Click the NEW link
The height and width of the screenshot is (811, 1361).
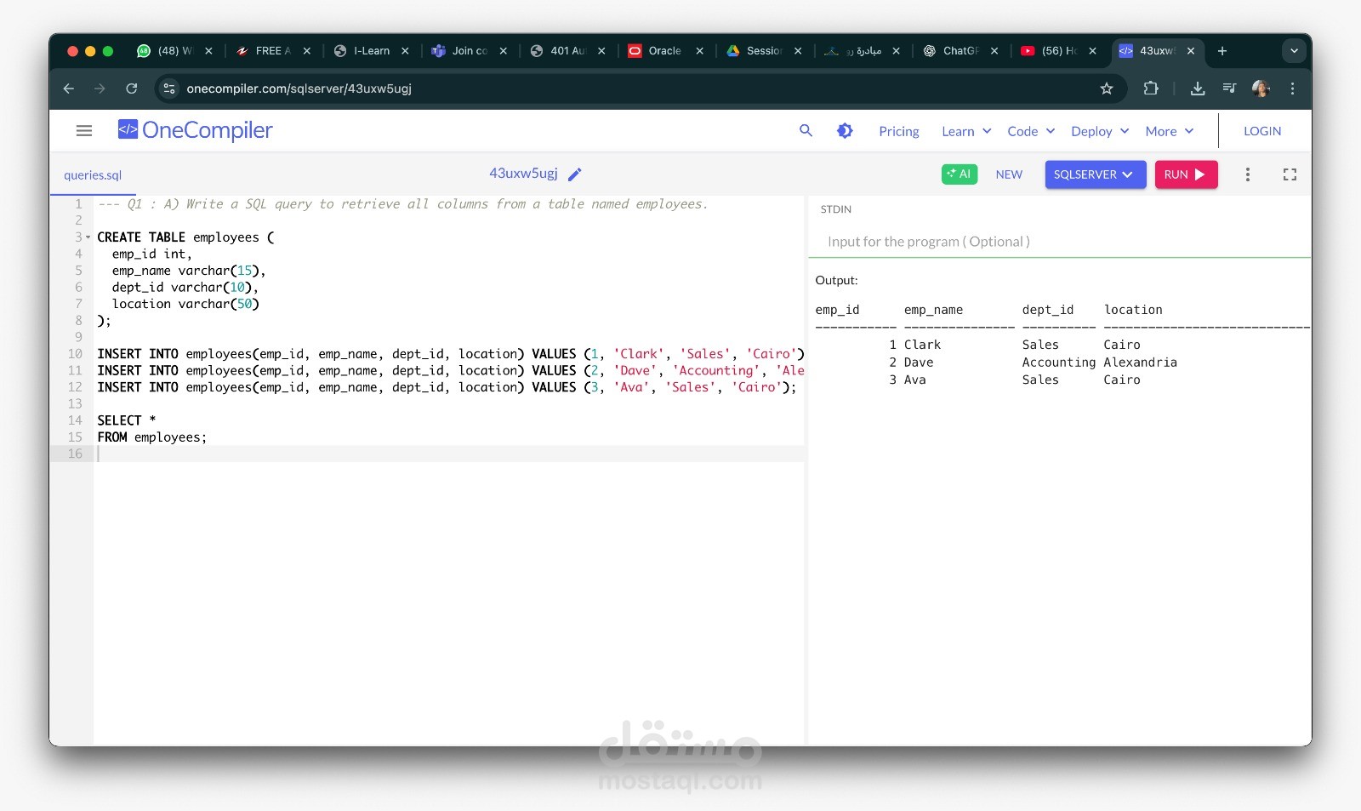(x=1009, y=174)
